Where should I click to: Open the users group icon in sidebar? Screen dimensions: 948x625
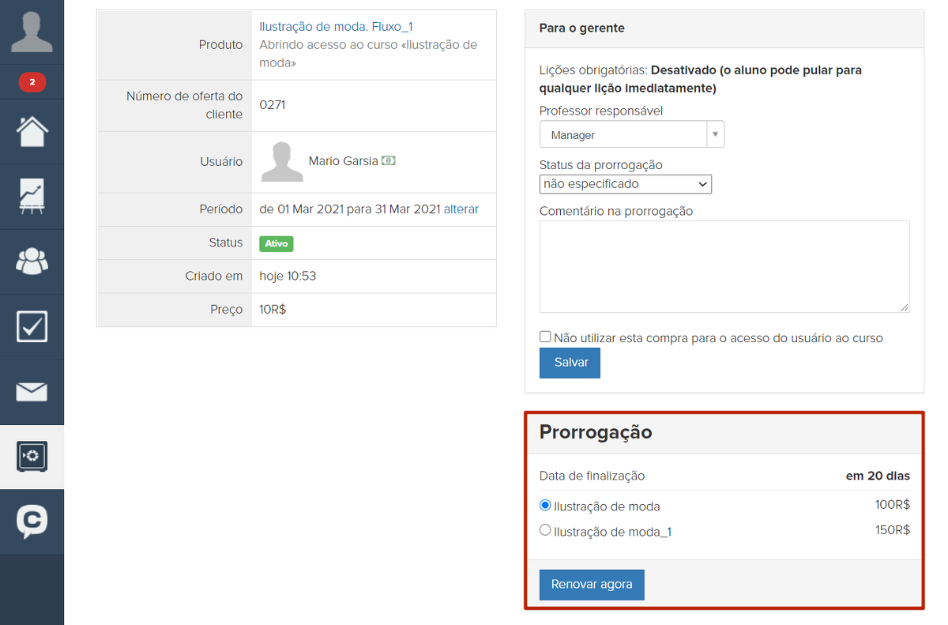(32, 262)
